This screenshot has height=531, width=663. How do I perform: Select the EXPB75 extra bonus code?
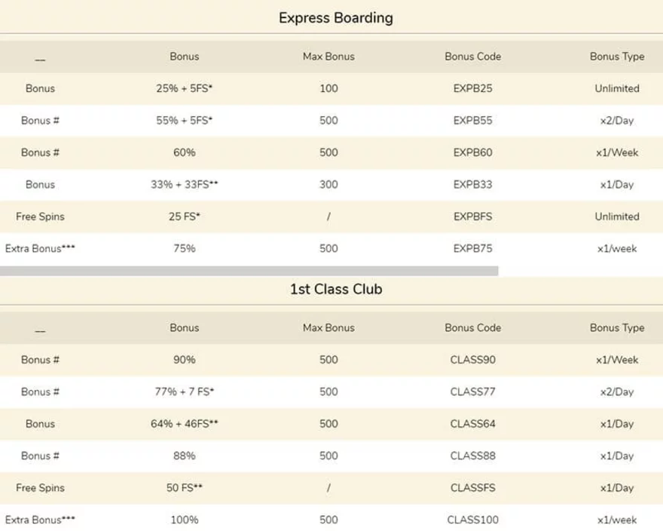pos(472,249)
